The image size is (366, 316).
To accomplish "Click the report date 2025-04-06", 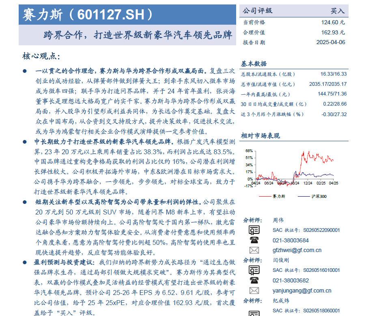I will (331, 42).
